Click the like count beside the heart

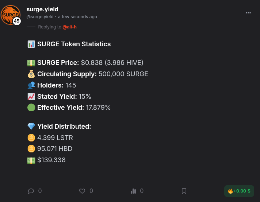point(91,191)
